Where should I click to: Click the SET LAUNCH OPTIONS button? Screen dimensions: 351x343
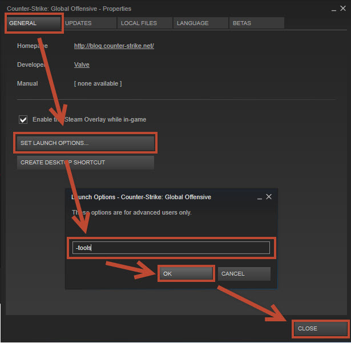click(86, 143)
